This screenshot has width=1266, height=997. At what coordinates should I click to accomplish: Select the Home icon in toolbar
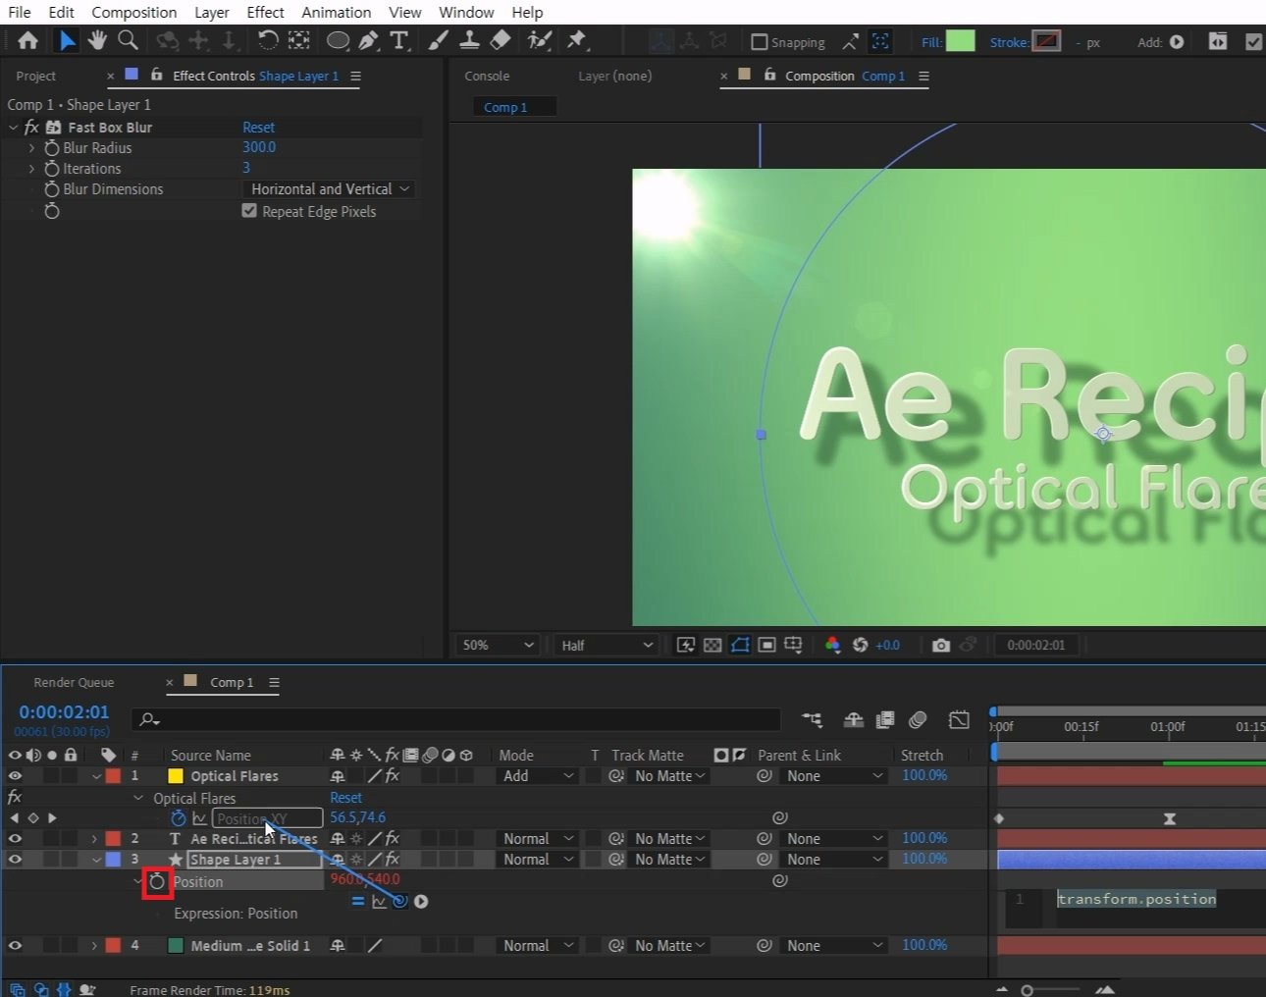point(27,40)
